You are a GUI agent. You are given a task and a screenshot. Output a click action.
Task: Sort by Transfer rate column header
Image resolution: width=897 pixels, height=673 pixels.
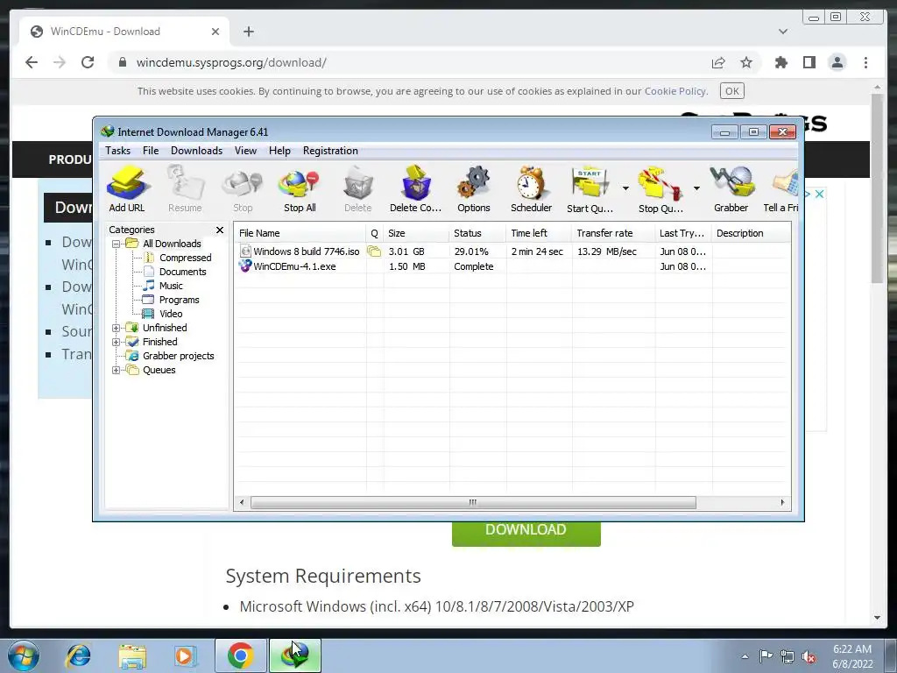pyautogui.click(x=613, y=233)
